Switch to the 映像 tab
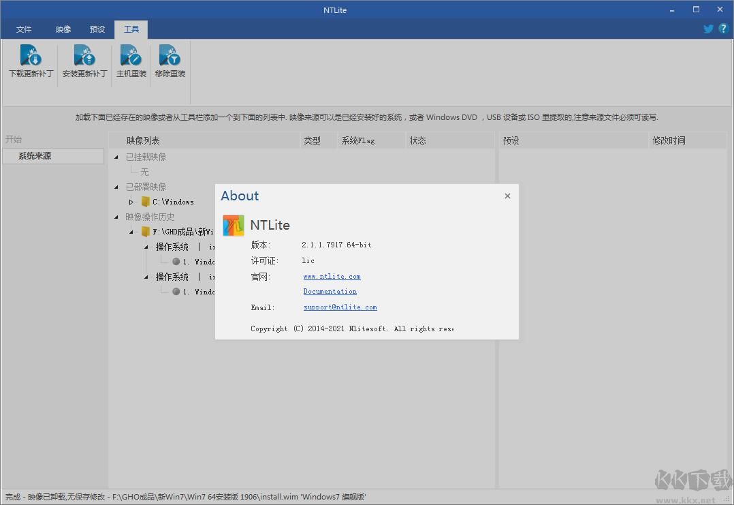The width and height of the screenshot is (734, 505). [63, 29]
